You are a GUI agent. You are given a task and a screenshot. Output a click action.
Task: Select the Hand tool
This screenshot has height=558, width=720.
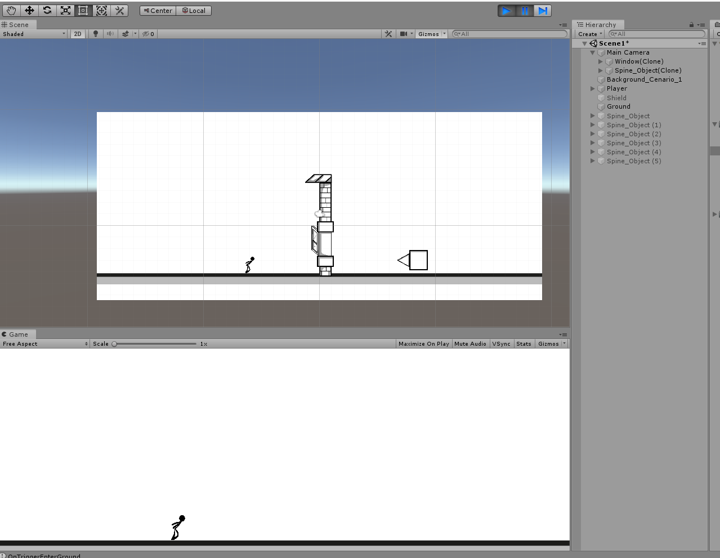[x=11, y=11]
